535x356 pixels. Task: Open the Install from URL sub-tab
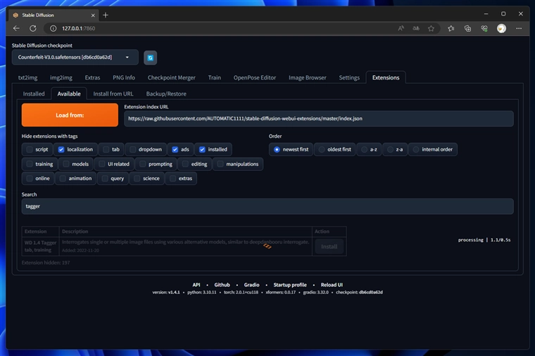(x=113, y=94)
